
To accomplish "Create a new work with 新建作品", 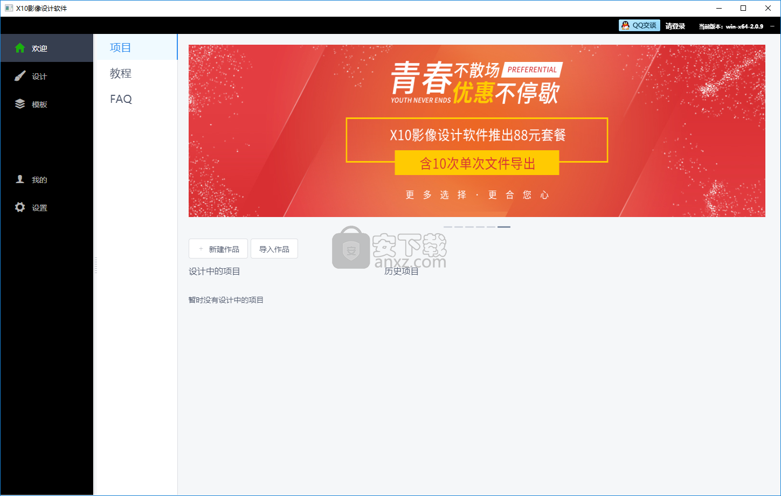I will click(x=218, y=249).
